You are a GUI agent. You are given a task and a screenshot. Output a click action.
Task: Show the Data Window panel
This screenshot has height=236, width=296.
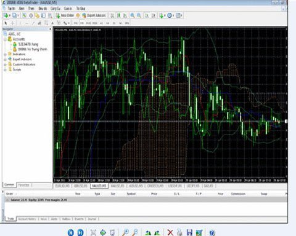point(31,15)
